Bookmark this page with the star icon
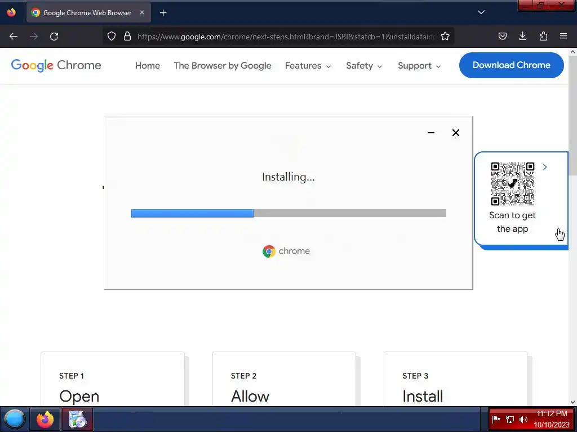 (x=445, y=36)
